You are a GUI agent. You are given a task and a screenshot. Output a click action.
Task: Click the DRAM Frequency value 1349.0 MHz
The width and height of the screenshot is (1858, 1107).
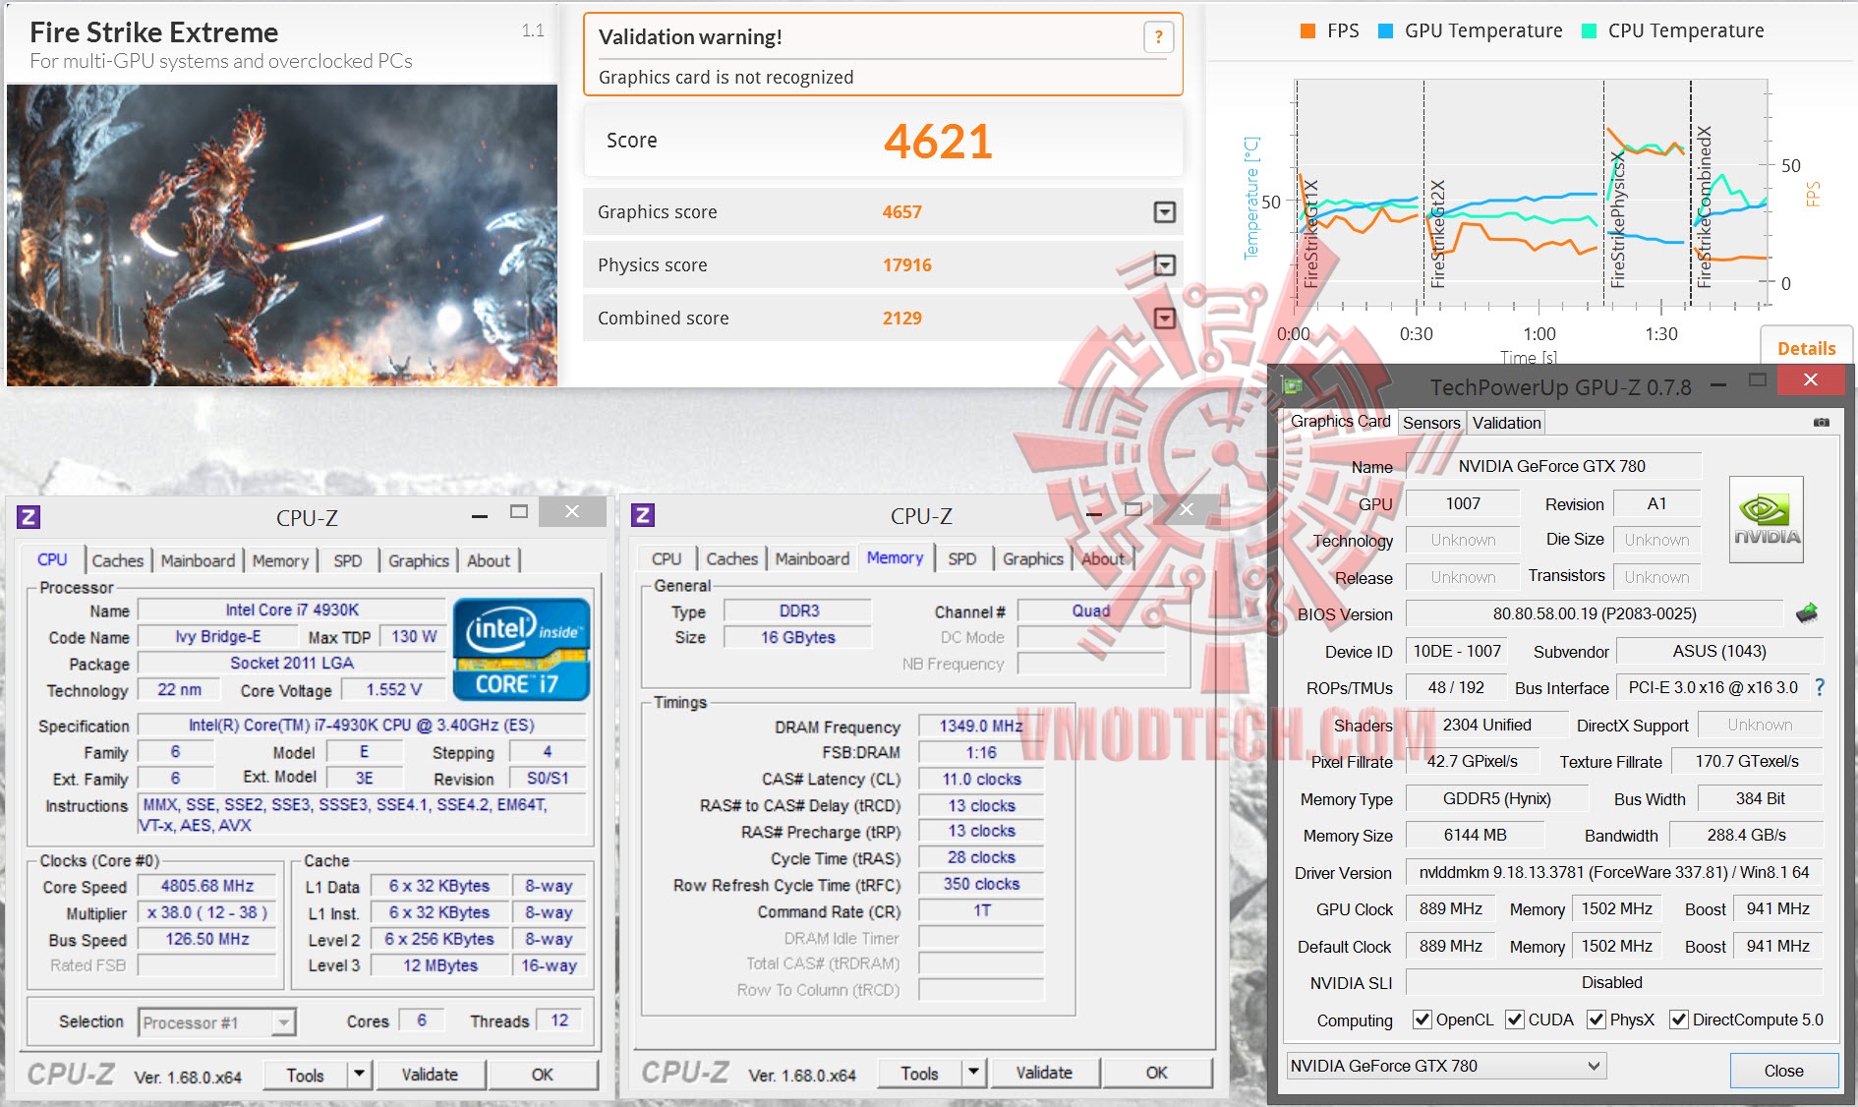tap(981, 726)
